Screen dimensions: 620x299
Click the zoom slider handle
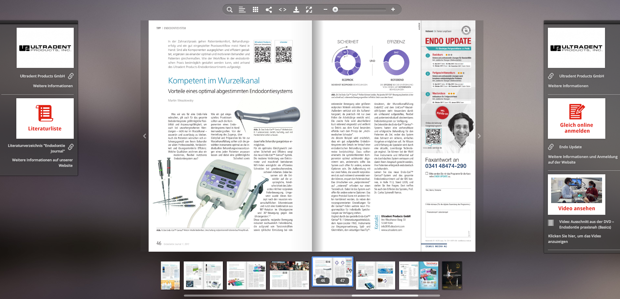tap(335, 9)
